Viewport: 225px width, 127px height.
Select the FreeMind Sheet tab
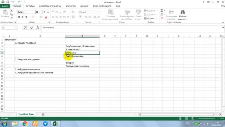click(26, 114)
